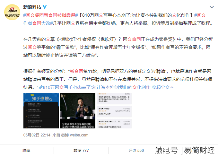The image size is (218, 157).
Task: Open the 知乎热搜 screenshot thumbnail
Action: [41, 111]
